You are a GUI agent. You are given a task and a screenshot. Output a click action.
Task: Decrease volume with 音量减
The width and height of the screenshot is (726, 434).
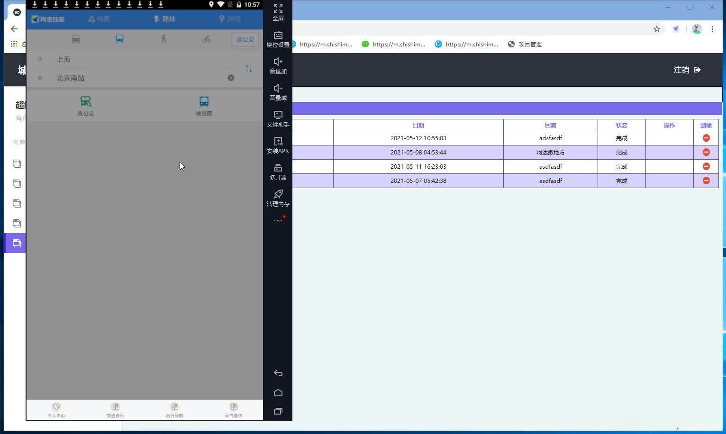click(x=278, y=92)
